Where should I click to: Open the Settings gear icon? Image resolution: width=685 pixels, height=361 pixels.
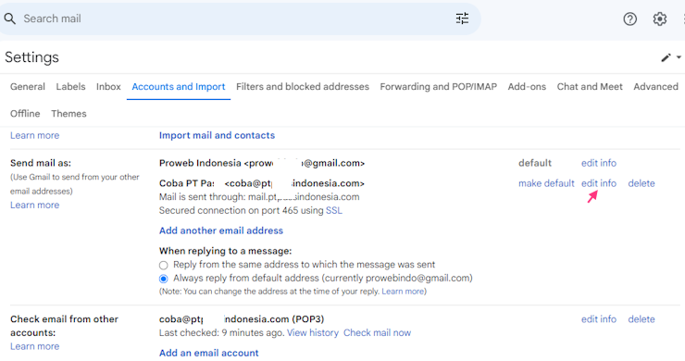coord(660,19)
